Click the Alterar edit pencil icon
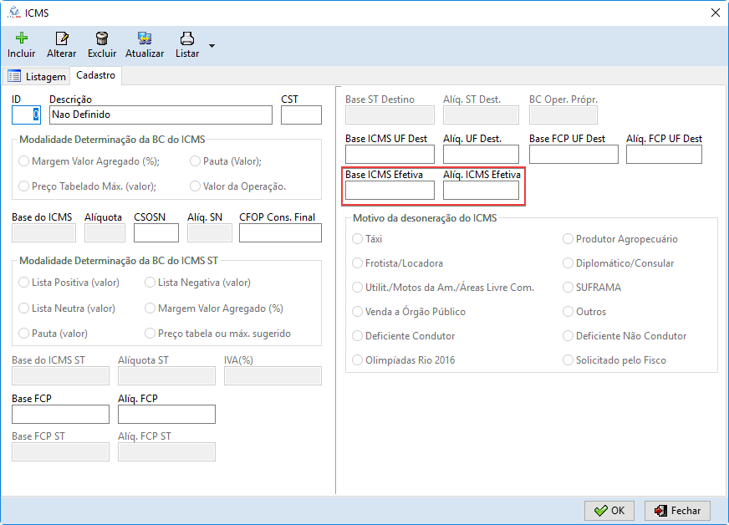 click(x=61, y=38)
